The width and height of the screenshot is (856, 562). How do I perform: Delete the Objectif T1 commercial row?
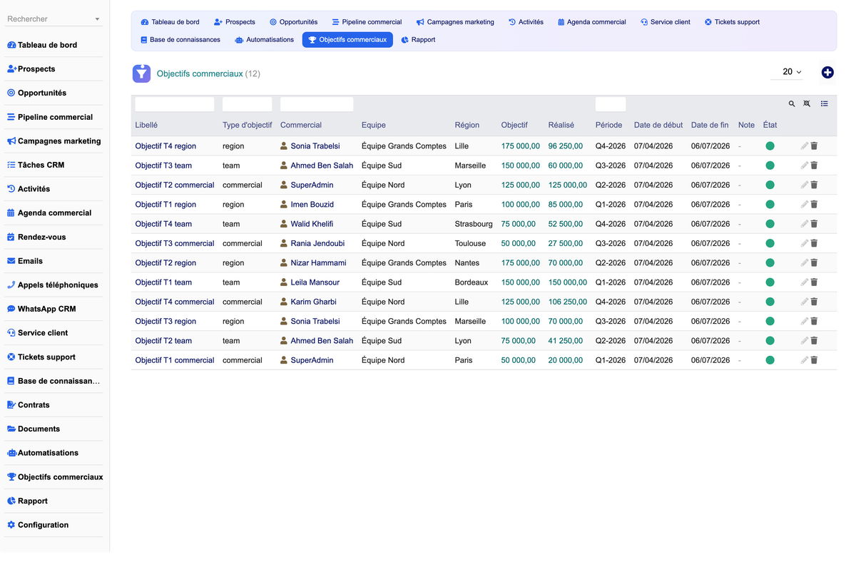[x=814, y=360]
